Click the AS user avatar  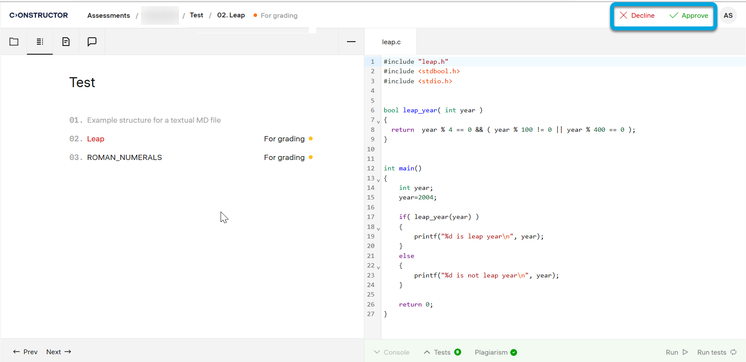click(x=728, y=16)
